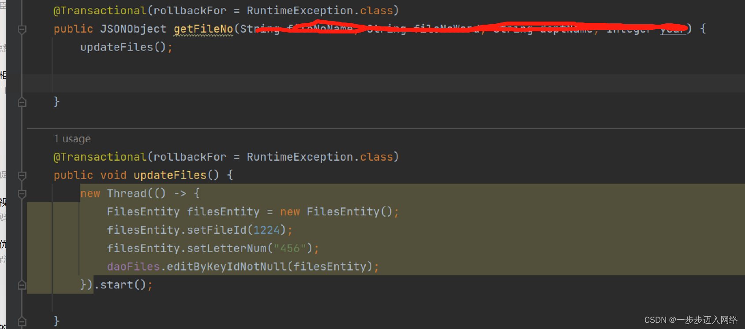Viewport: 745px width, 329px height.
Task: Click the setLetterNum method call
Action: tap(227, 248)
